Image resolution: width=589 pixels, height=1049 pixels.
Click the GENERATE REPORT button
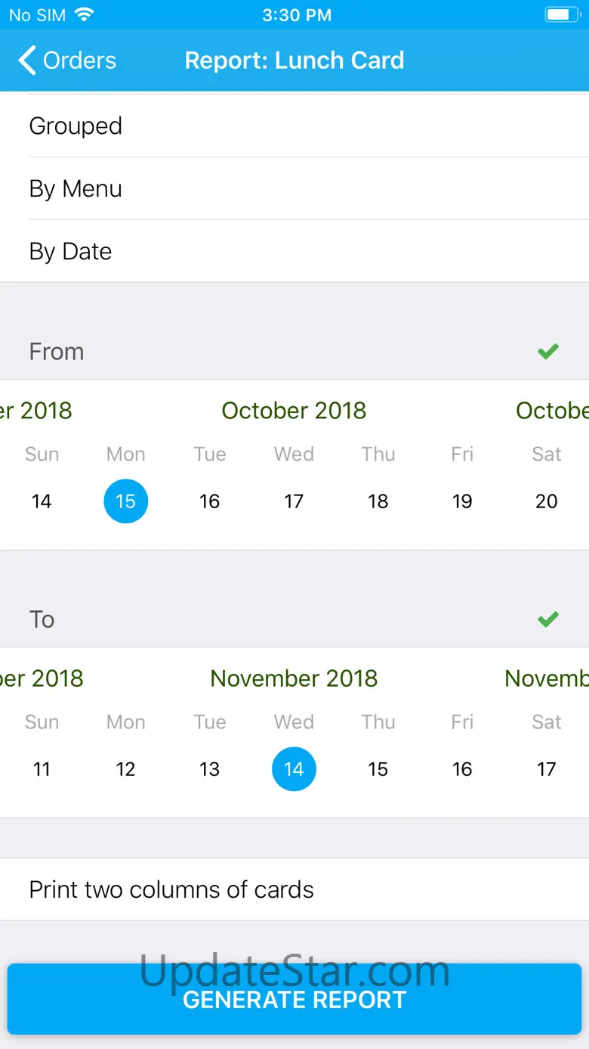[x=294, y=999]
